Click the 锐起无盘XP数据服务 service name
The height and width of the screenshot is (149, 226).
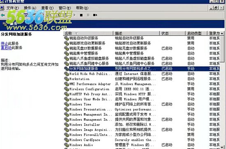[x=86, y=48]
